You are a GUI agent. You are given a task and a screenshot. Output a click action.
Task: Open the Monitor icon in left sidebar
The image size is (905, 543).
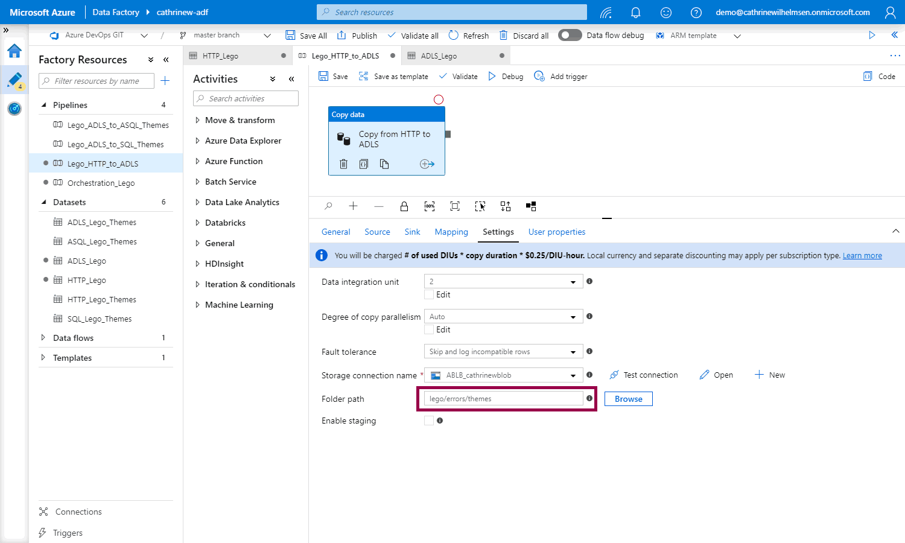point(14,109)
